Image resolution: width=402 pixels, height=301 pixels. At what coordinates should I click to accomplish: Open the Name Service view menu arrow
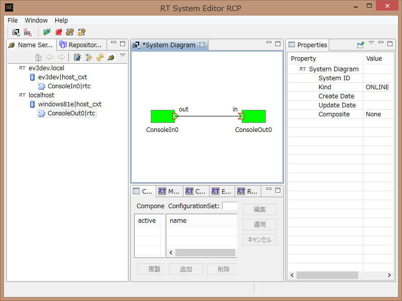[x=122, y=55]
